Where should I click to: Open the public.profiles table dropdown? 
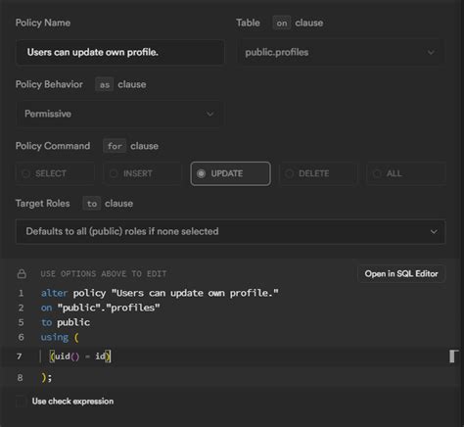click(340, 52)
